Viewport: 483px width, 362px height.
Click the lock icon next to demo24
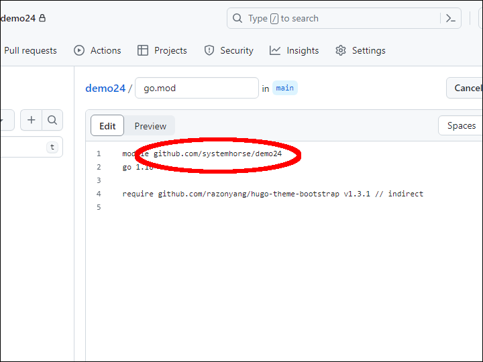pyautogui.click(x=42, y=18)
